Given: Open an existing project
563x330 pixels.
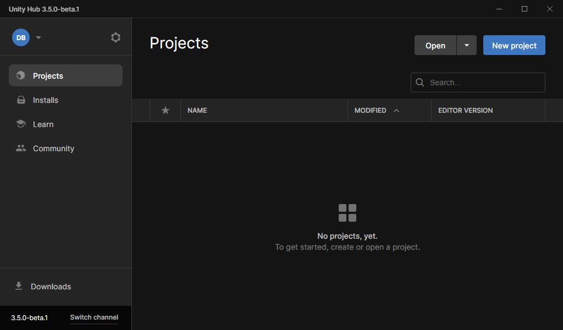Looking at the screenshot, I should [435, 45].
